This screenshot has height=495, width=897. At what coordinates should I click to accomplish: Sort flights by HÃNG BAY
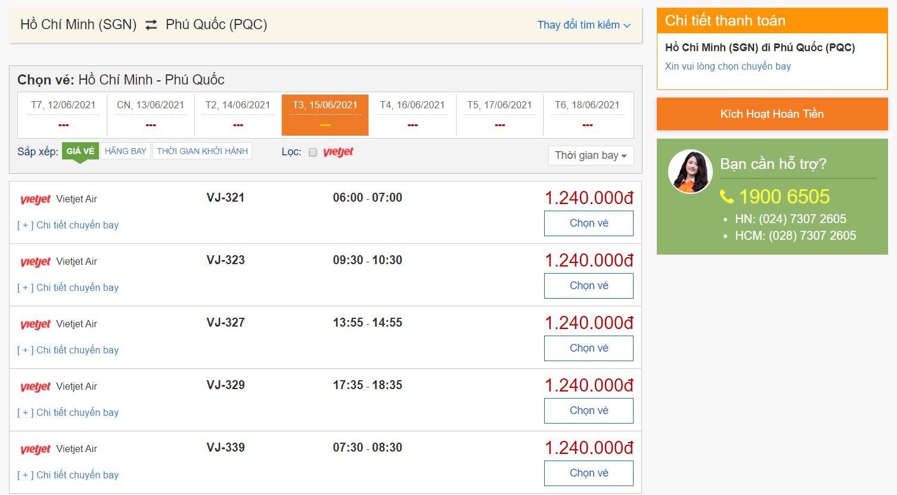coord(126,151)
